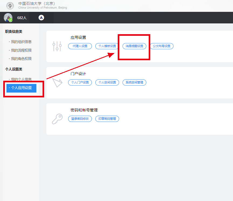Click the key icon beside 密码和帐号管理

[57, 119]
